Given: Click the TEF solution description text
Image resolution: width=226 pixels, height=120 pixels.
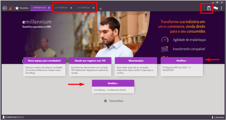Looking at the screenshot, I should [x=89, y=70].
